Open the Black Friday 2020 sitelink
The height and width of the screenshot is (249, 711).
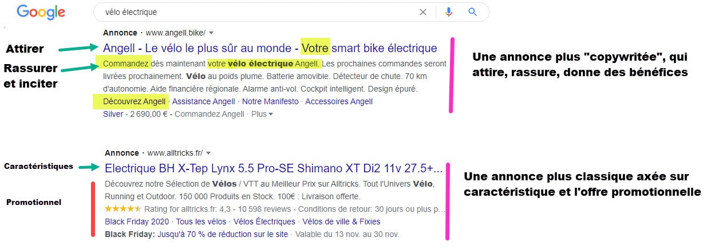coord(137,222)
